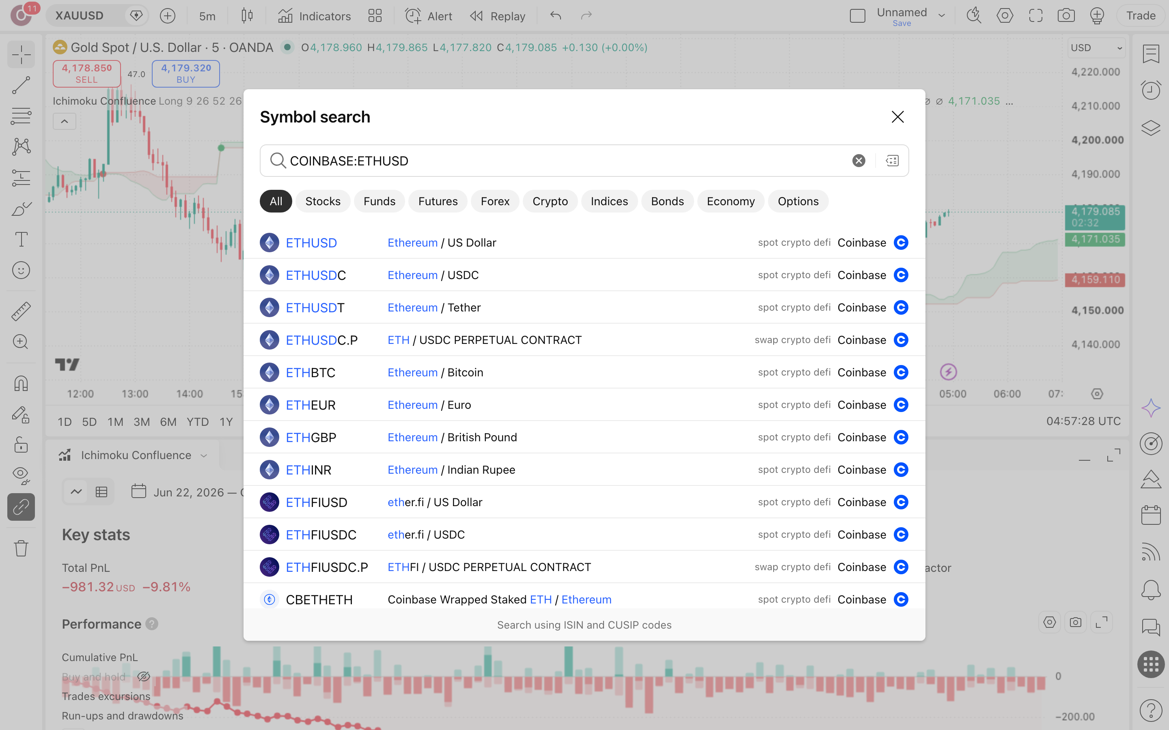Collapse the indicator legend chevron

[x=64, y=121]
